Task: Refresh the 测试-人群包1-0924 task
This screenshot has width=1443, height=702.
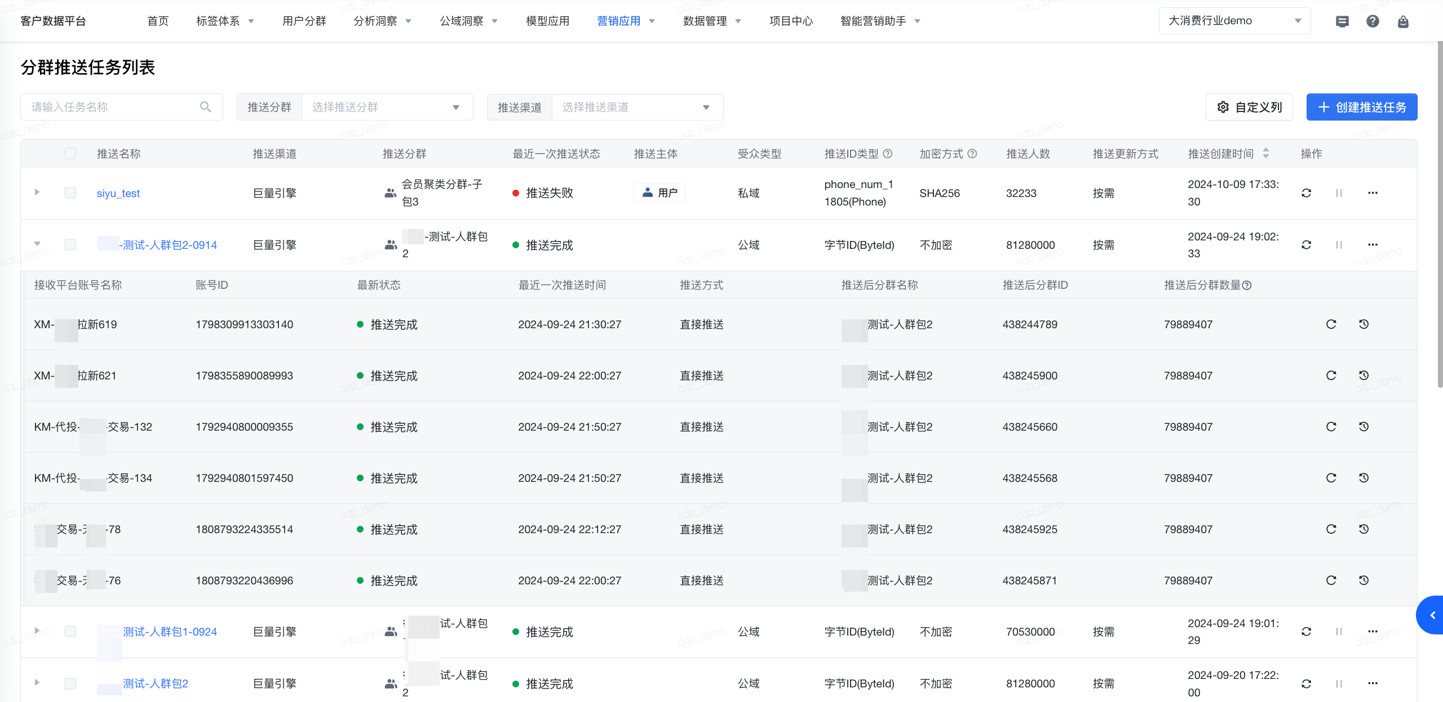Action: click(x=1306, y=632)
